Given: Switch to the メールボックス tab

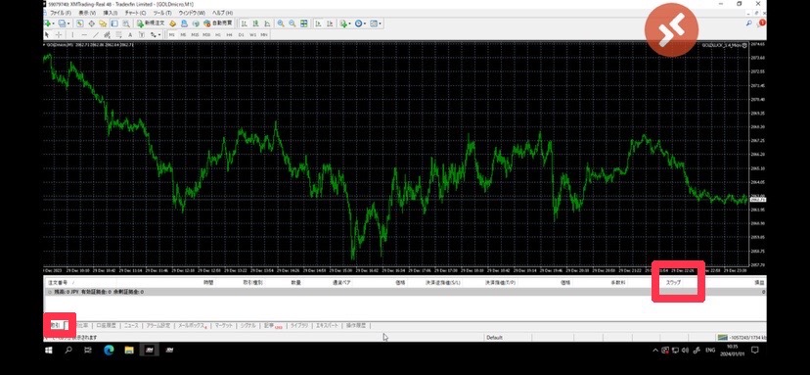Looking at the screenshot, I should click(x=192, y=325).
